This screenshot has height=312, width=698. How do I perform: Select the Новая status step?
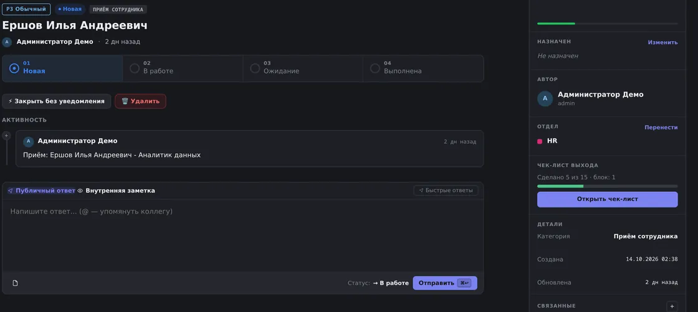point(62,68)
